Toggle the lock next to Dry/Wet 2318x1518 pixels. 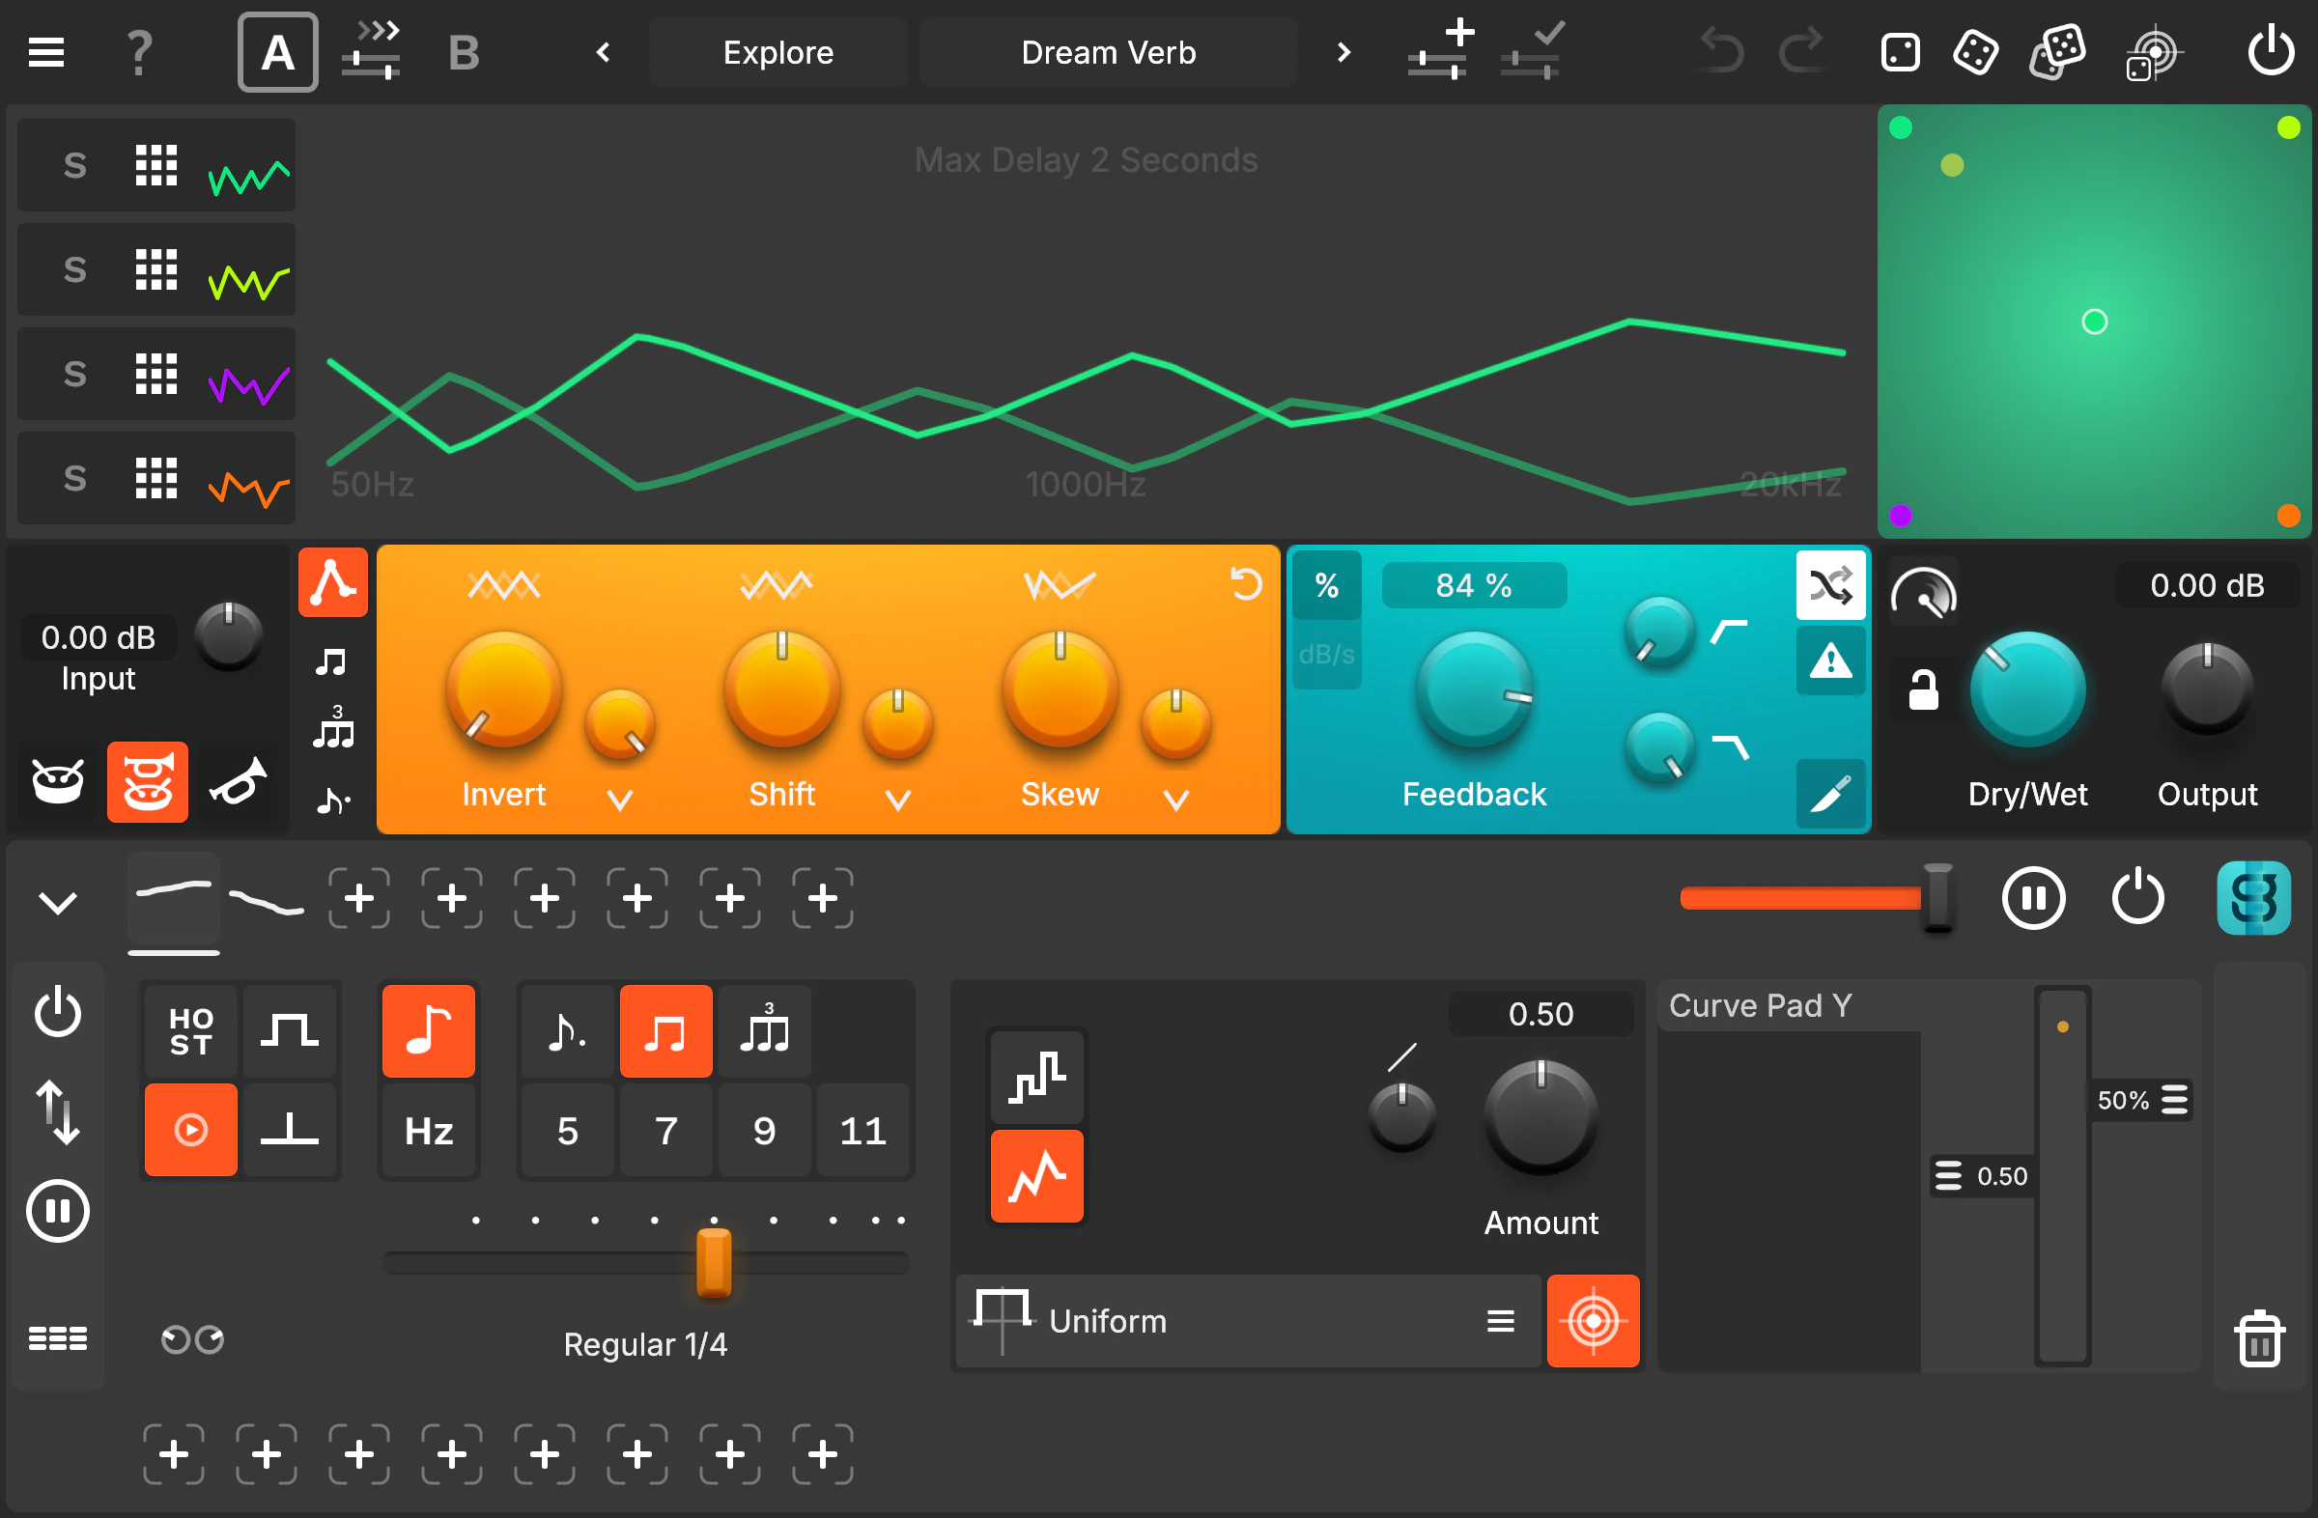1922,690
